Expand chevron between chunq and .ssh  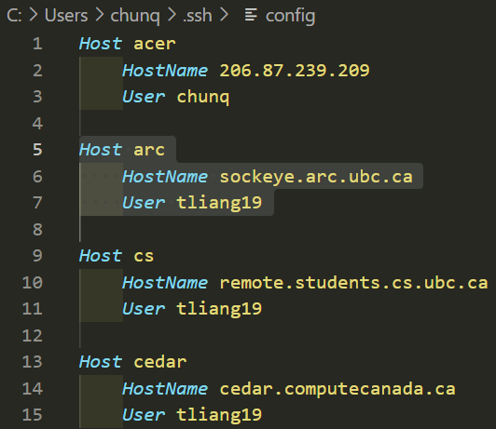pos(172,15)
